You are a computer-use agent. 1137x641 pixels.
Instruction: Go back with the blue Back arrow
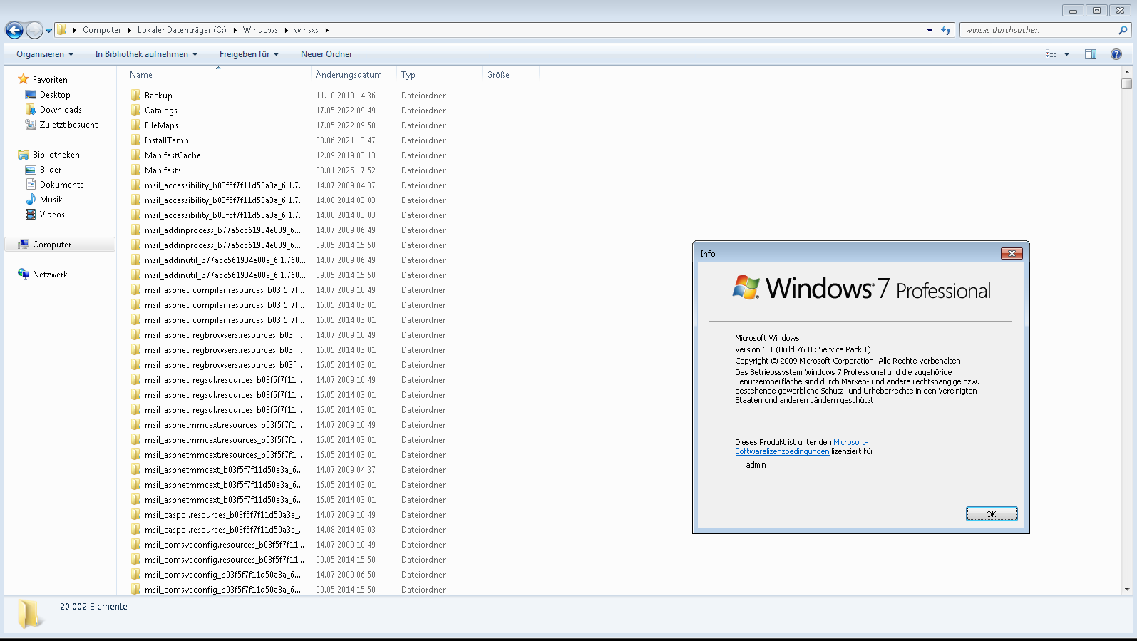[14, 30]
